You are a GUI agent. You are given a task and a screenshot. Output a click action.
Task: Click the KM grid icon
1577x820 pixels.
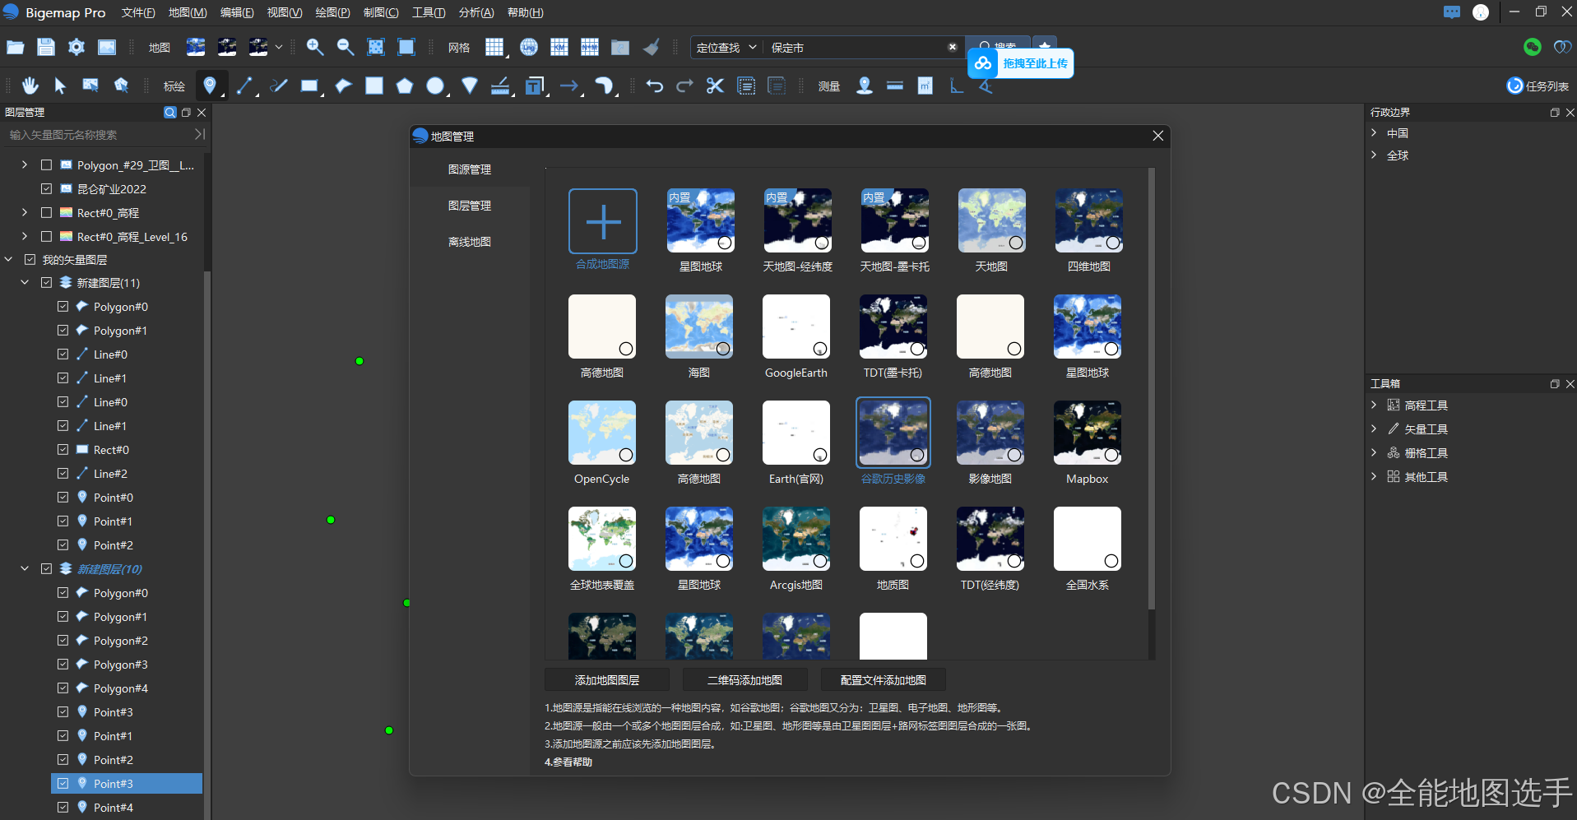click(x=559, y=47)
